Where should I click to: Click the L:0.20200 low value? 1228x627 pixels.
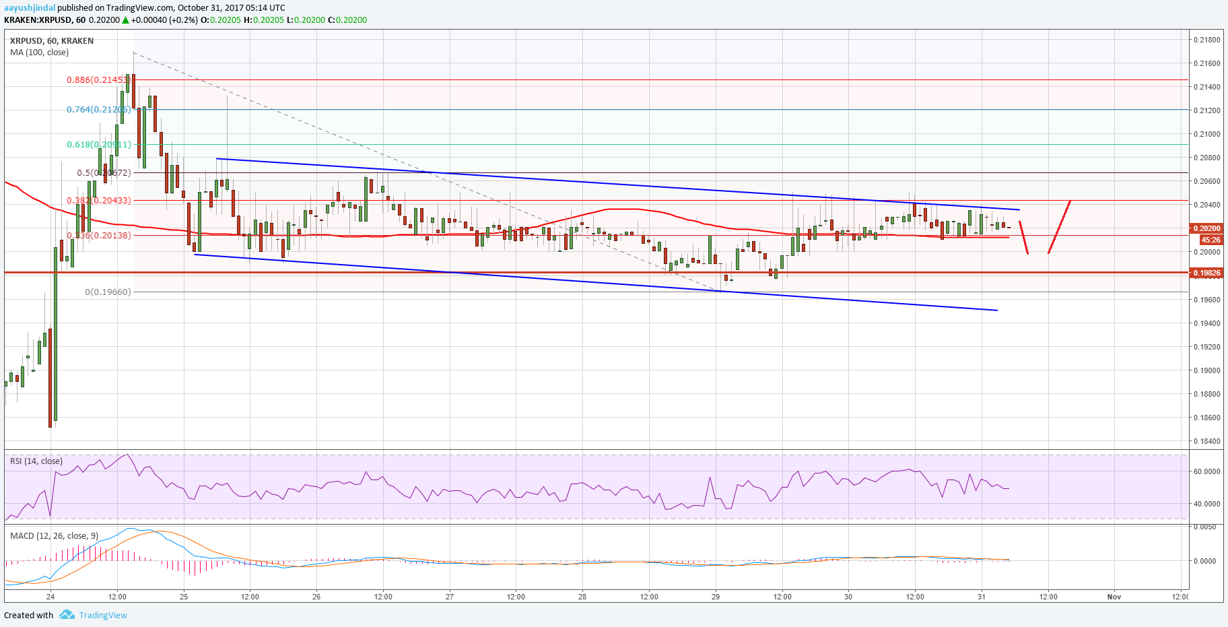pos(306,20)
